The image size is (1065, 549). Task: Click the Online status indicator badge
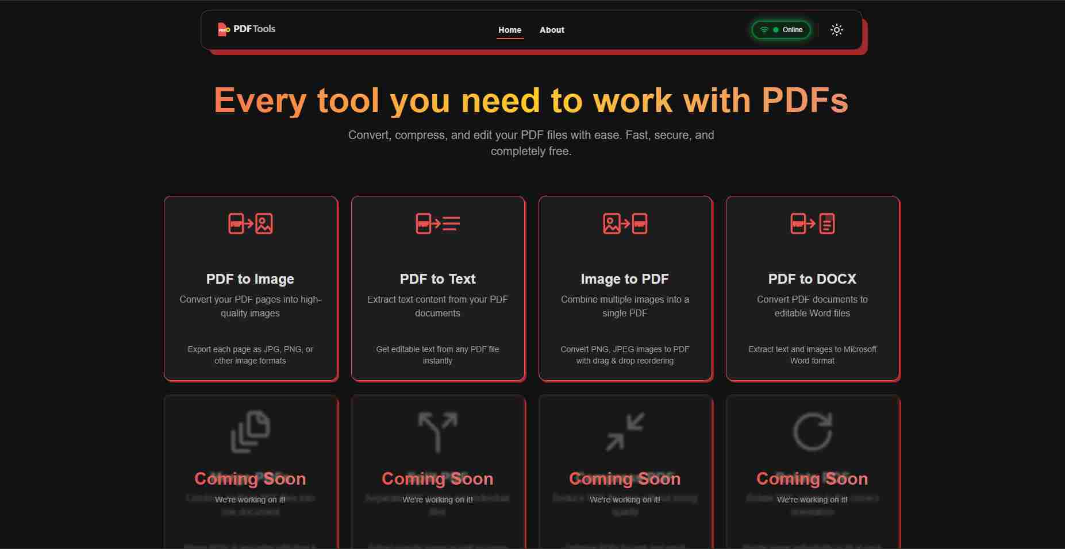(780, 29)
